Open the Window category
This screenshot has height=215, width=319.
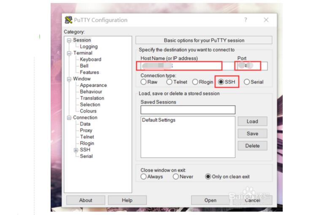[x=82, y=79]
